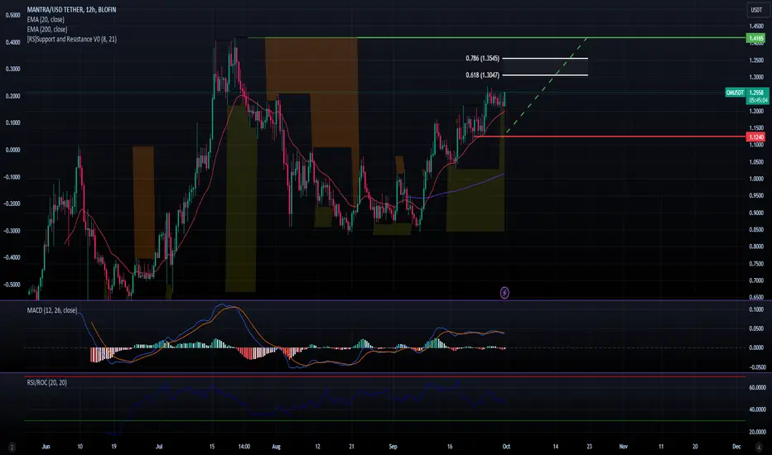This screenshot has height=455, width=772.
Task: Select the [RS]Support and Resistance V0 legend
Action: pyautogui.click(x=72, y=40)
